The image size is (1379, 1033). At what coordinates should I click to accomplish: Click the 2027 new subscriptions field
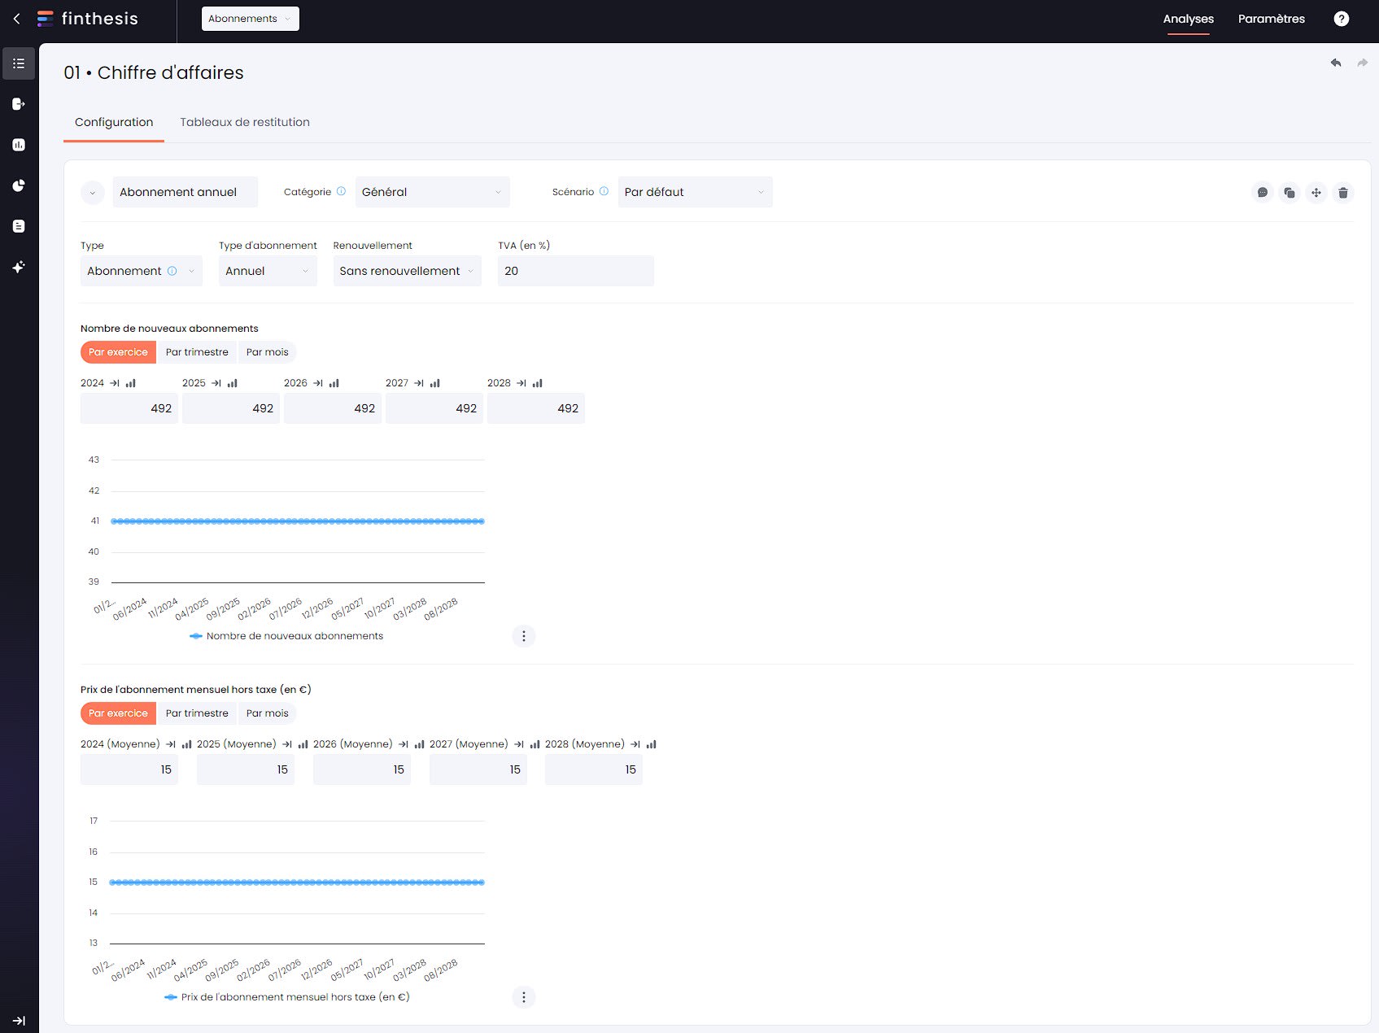pyautogui.click(x=434, y=408)
